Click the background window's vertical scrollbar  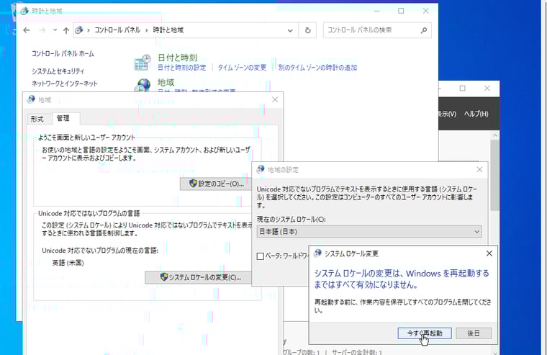point(494,176)
